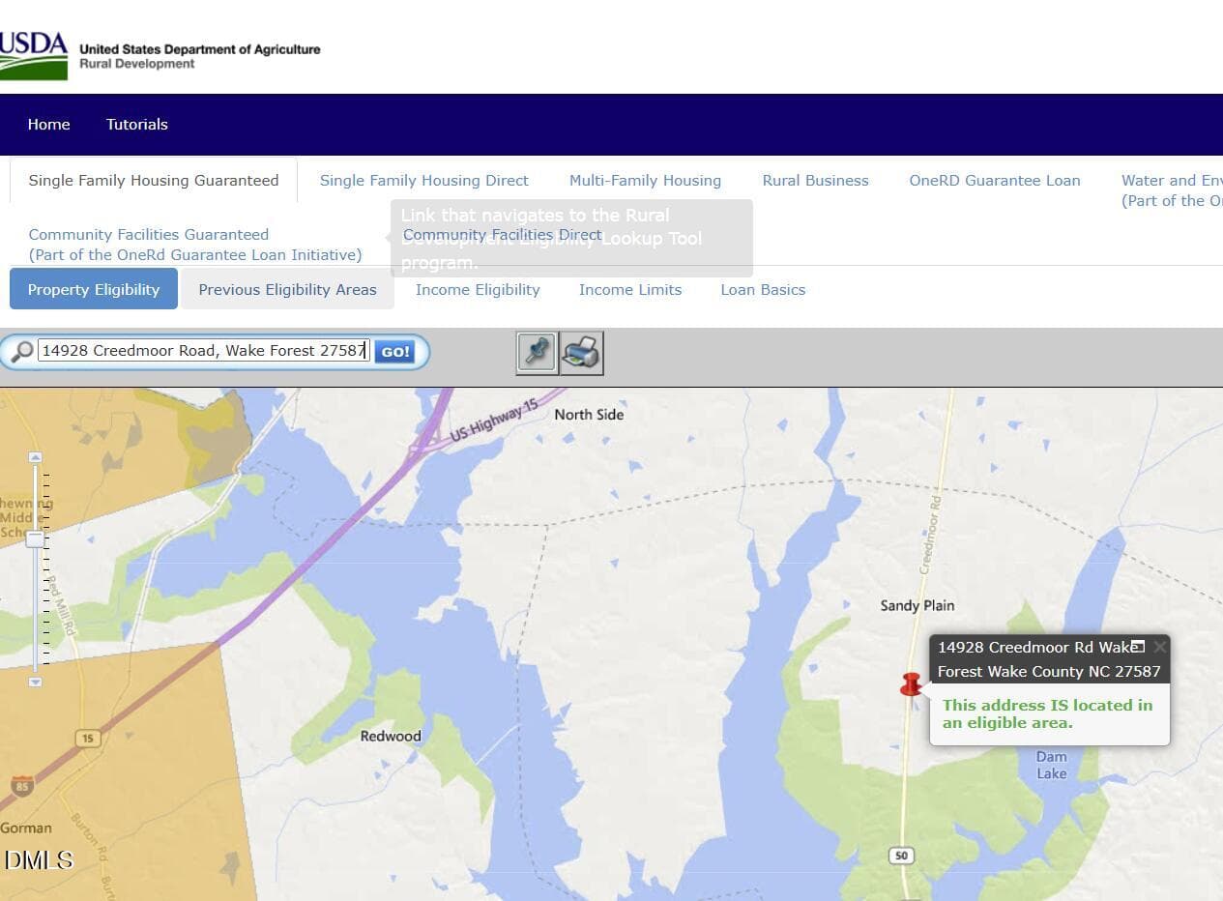This screenshot has height=901, width=1223.
Task: Print the map with the printer icon
Action: (x=582, y=352)
